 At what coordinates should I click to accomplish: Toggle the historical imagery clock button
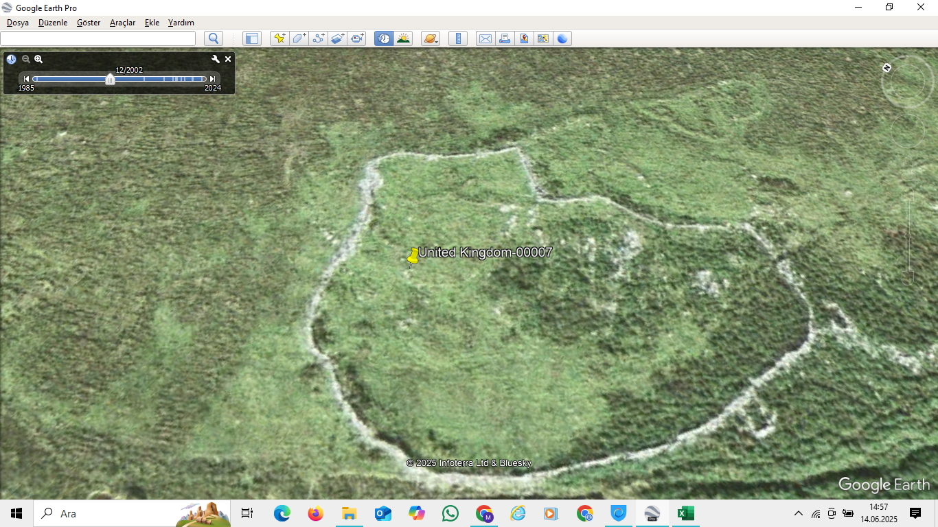(x=384, y=38)
